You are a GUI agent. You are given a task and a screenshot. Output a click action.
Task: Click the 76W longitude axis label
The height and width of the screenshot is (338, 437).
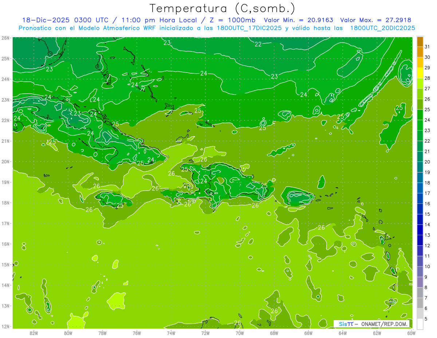click(137, 333)
